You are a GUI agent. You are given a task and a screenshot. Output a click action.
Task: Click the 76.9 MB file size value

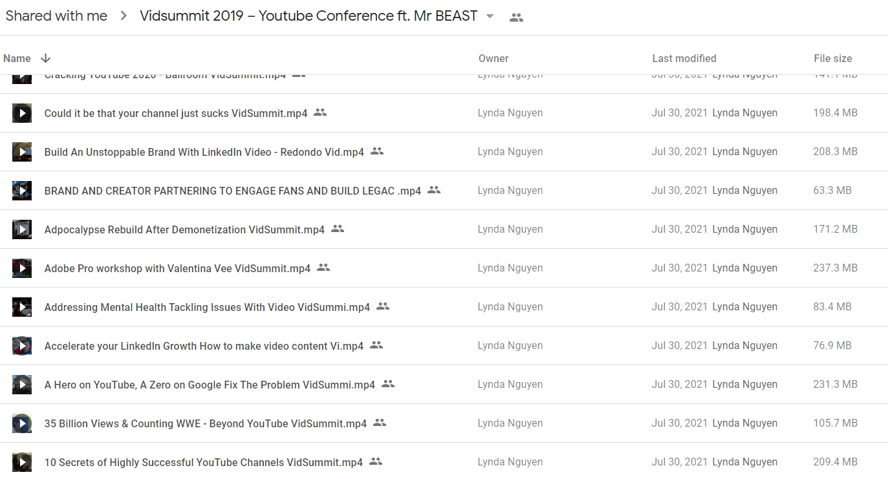[832, 346]
